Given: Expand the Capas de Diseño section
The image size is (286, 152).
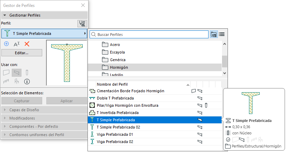Looking at the screenshot, I should 5,110.
